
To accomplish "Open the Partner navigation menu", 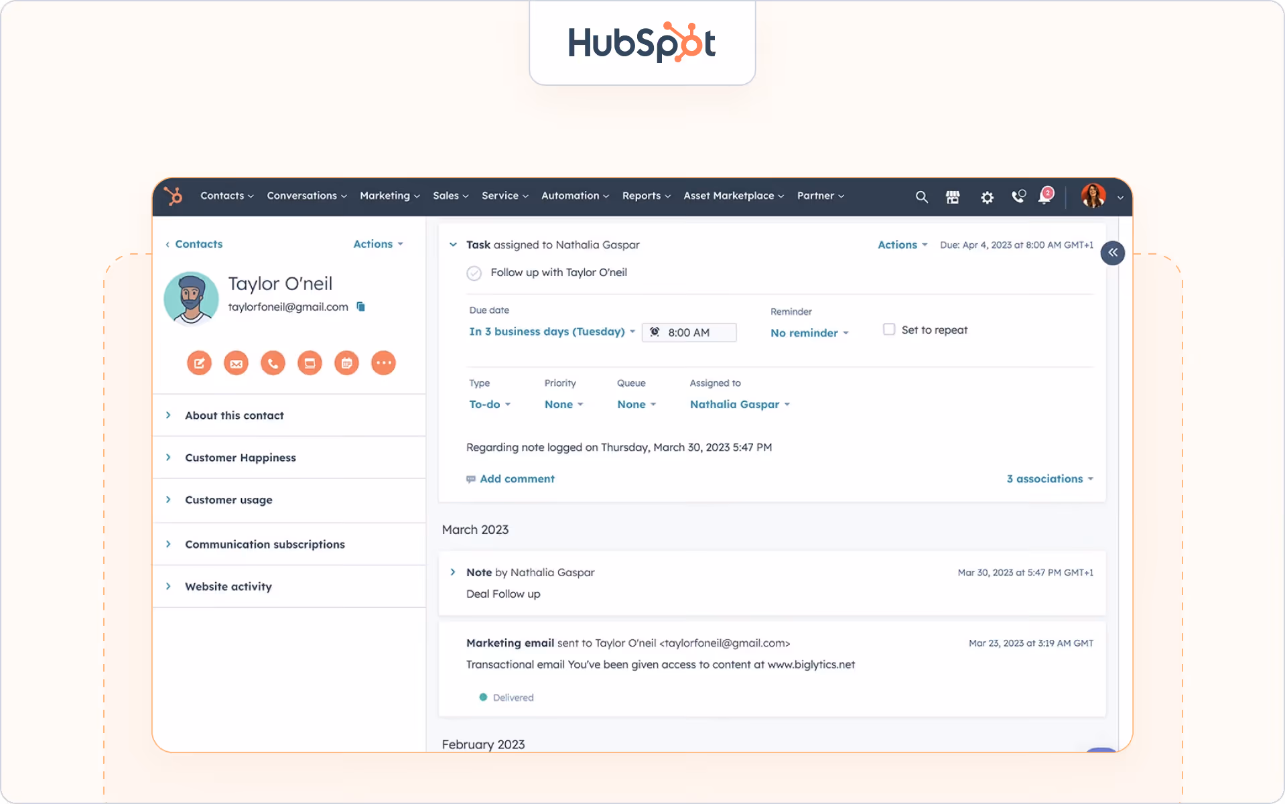I will coord(821,196).
